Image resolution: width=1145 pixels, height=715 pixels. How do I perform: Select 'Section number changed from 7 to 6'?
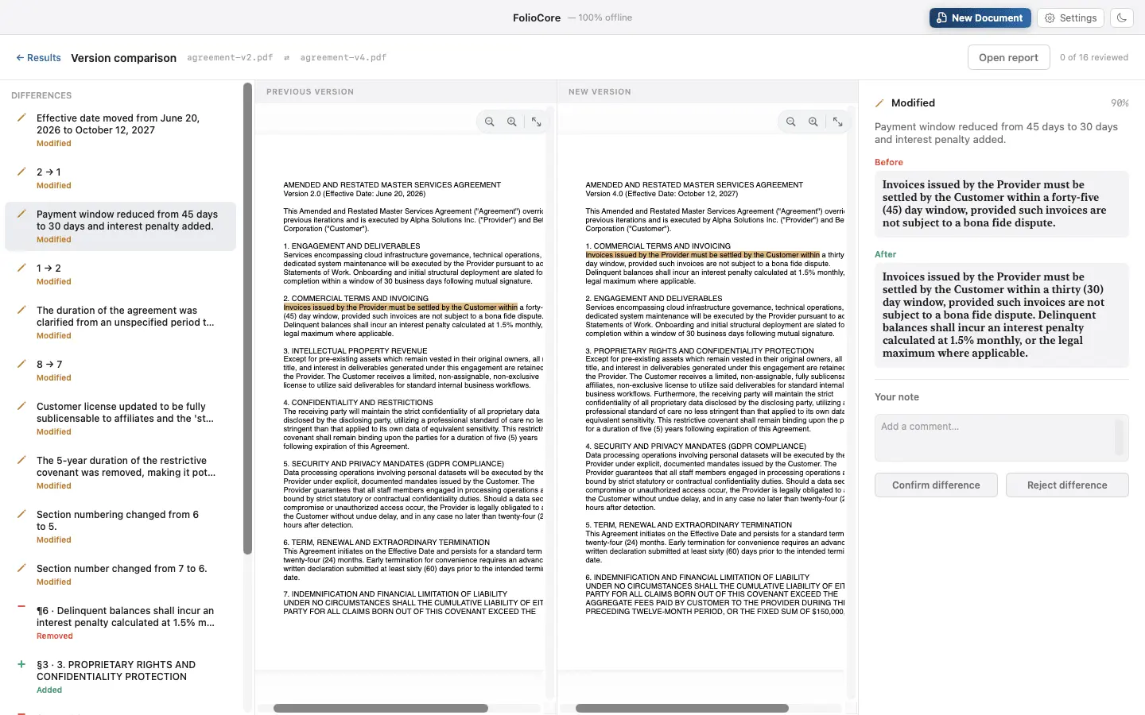point(121,574)
